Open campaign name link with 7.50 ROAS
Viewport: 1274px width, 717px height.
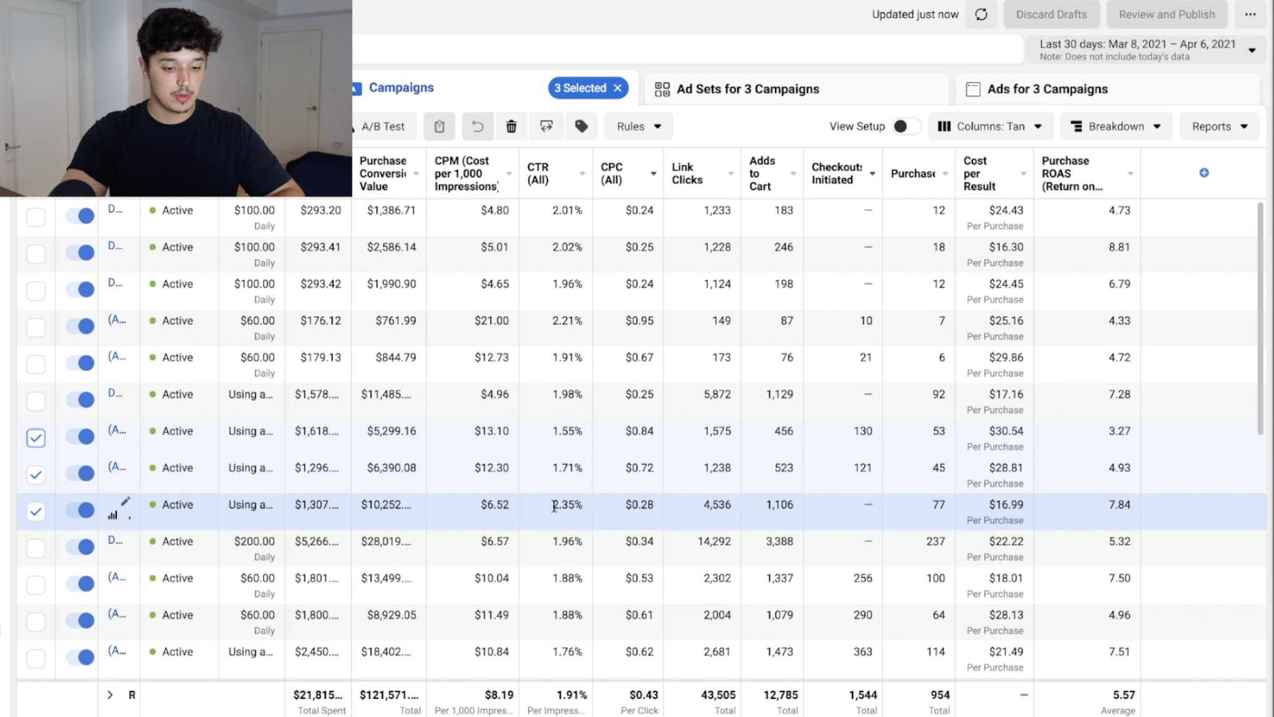click(117, 577)
